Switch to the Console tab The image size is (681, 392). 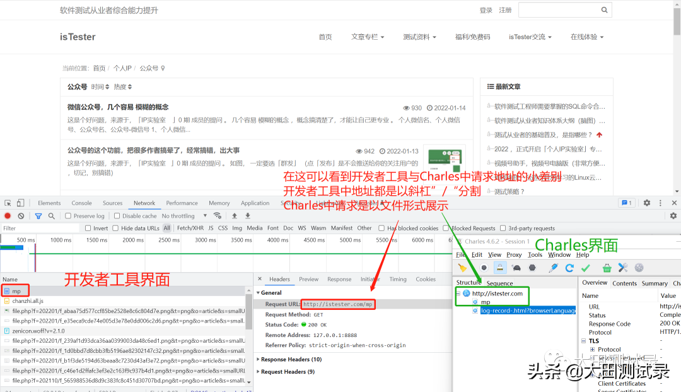[81, 203]
